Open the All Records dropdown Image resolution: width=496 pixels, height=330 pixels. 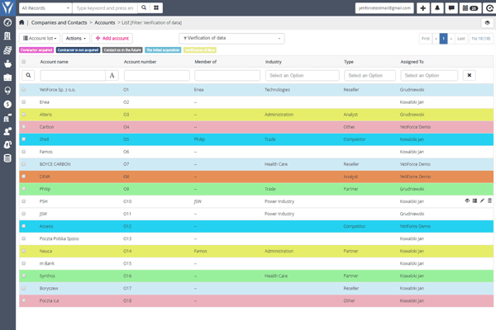tap(44, 7)
